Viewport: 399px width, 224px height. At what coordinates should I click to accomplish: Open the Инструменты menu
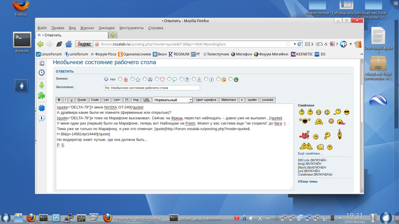(x=131, y=28)
